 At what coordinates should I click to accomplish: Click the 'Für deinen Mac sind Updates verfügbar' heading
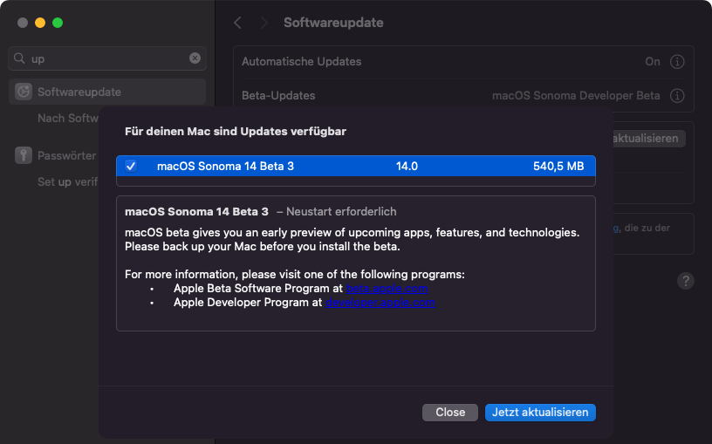(x=236, y=131)
